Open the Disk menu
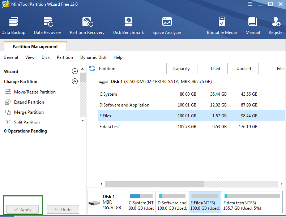The image size is (286, 217). click(x=46, y=57)
